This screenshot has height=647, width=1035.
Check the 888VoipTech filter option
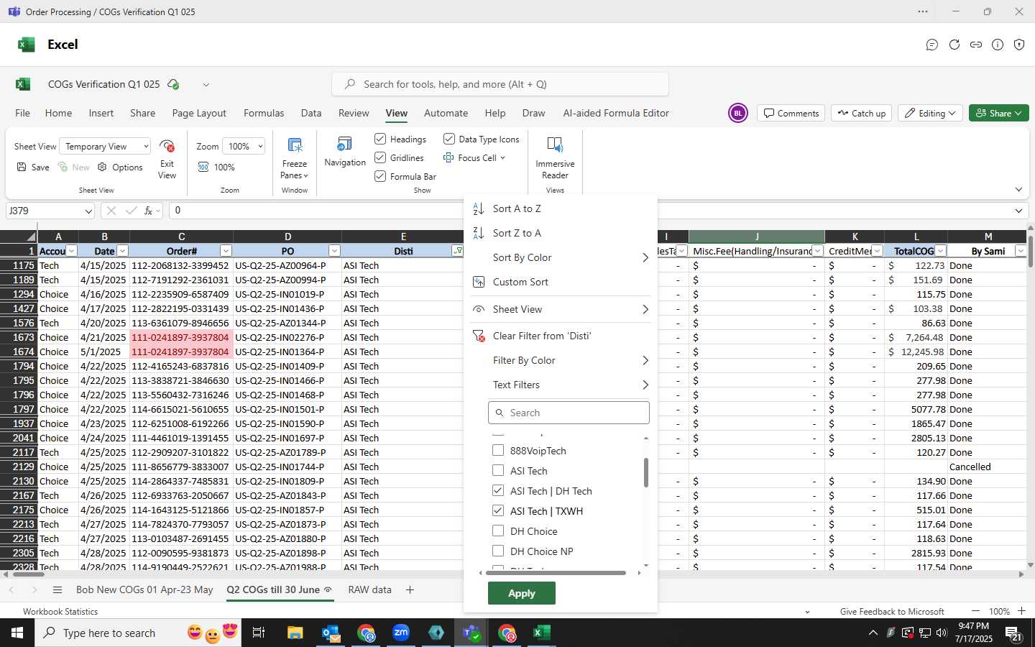point(498,451)
